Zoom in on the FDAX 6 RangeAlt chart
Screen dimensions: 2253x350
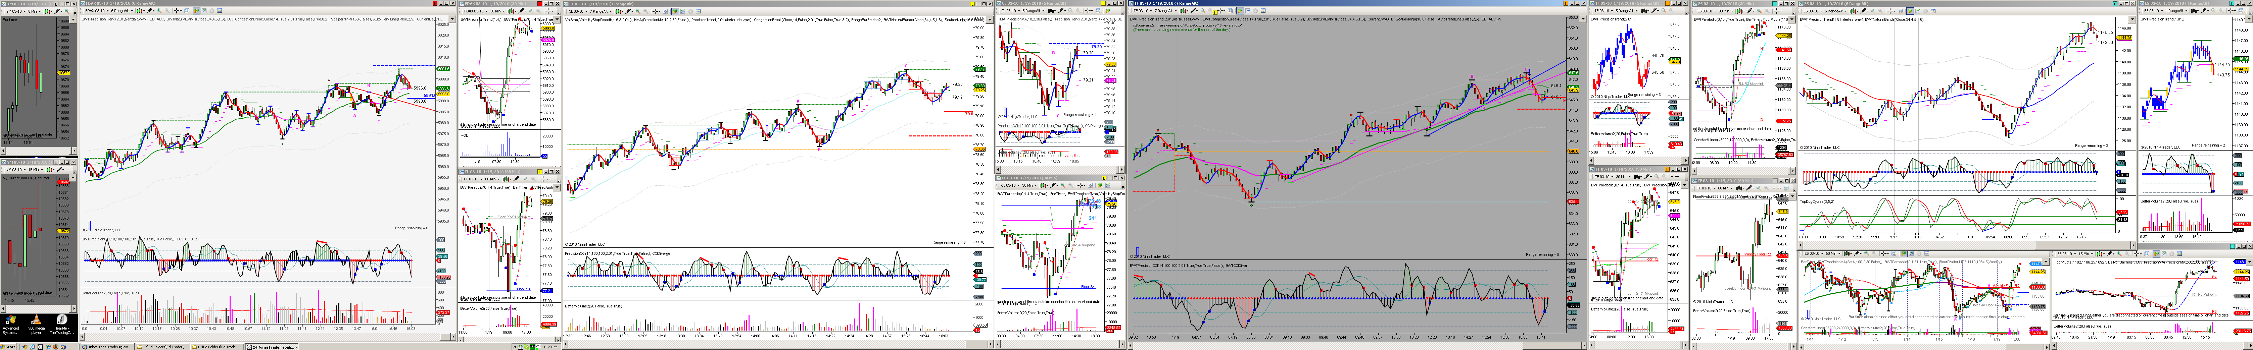coord(159,10)
